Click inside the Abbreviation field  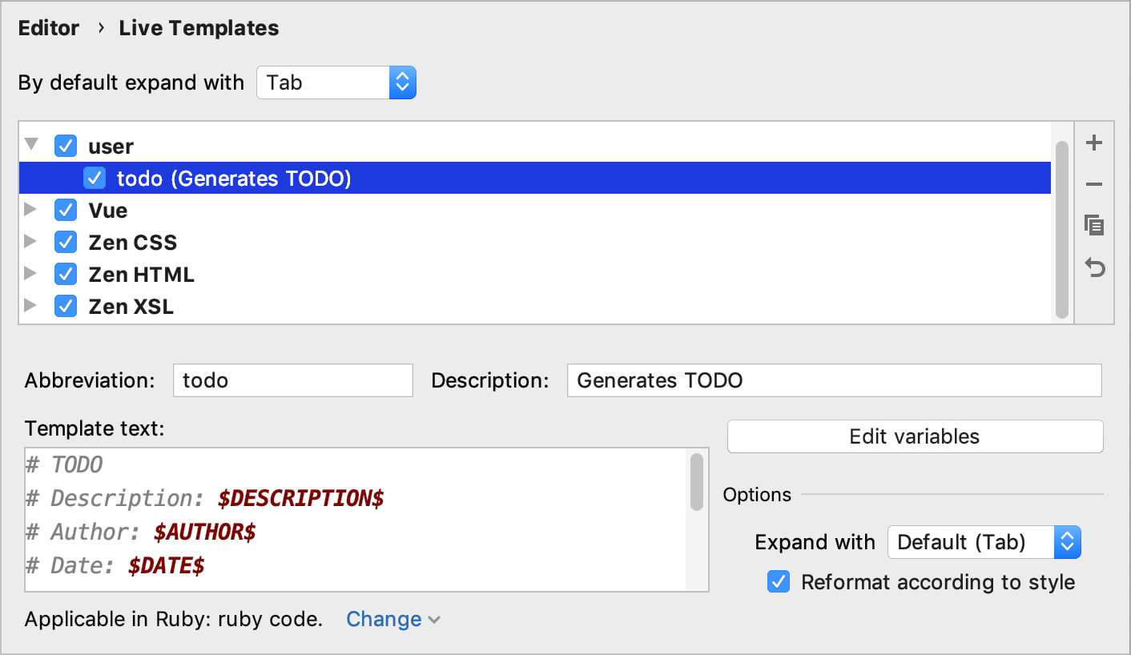292,380
